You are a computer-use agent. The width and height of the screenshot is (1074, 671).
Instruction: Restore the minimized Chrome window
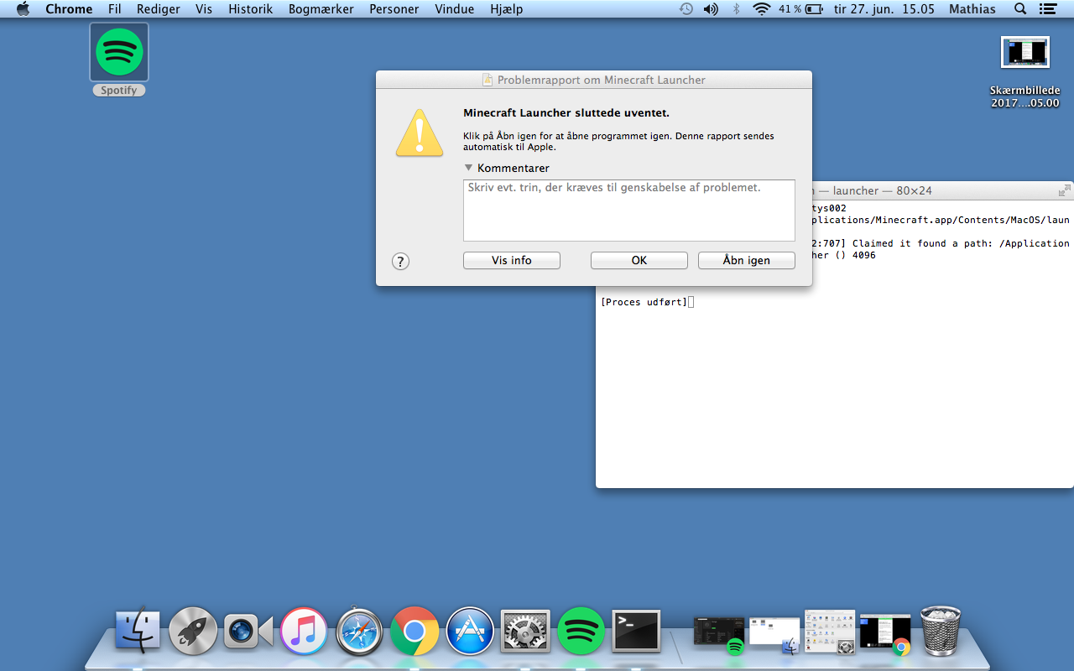885,633
